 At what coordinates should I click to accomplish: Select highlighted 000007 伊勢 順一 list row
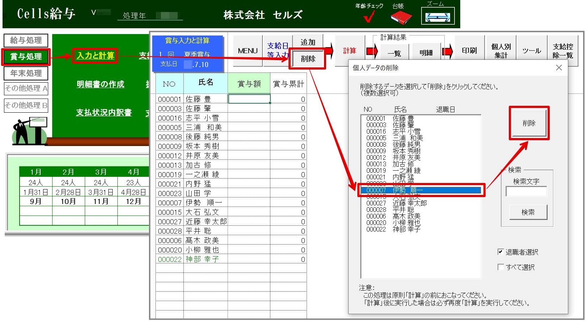(421, 190)
